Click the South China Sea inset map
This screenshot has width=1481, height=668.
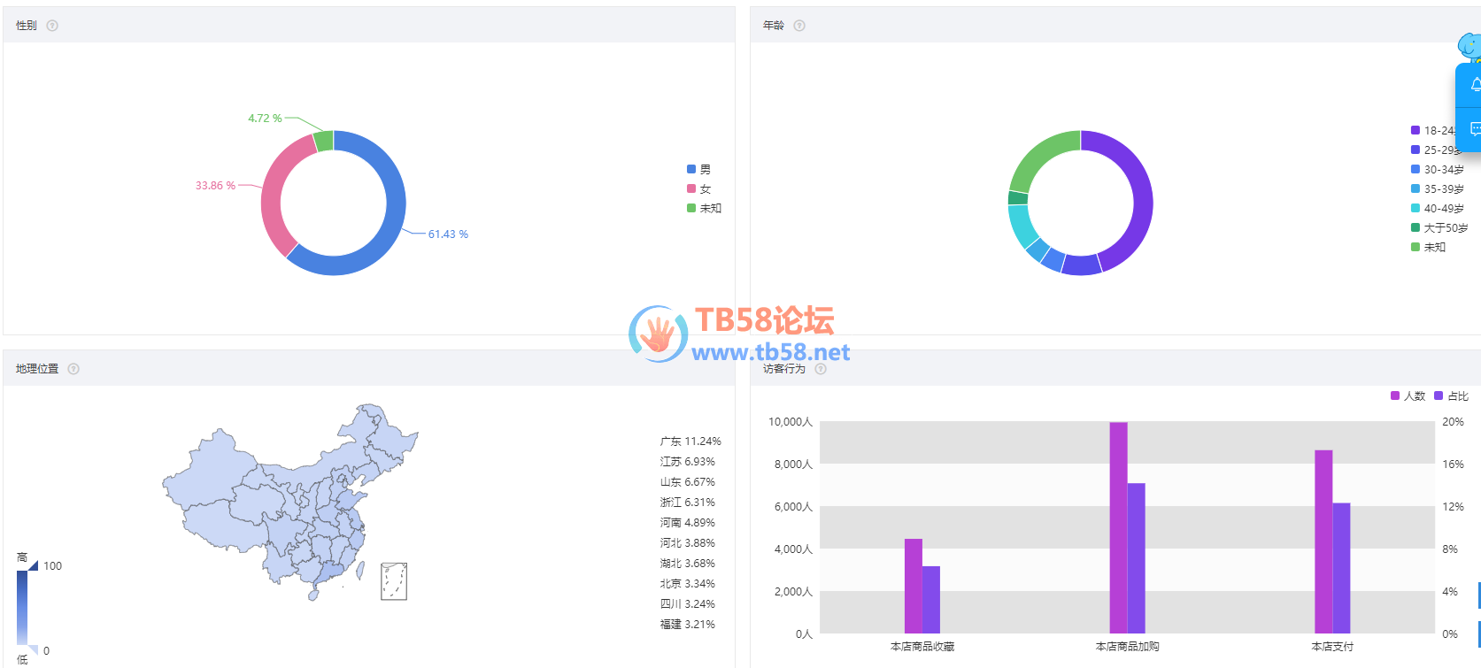coord(394,581)
